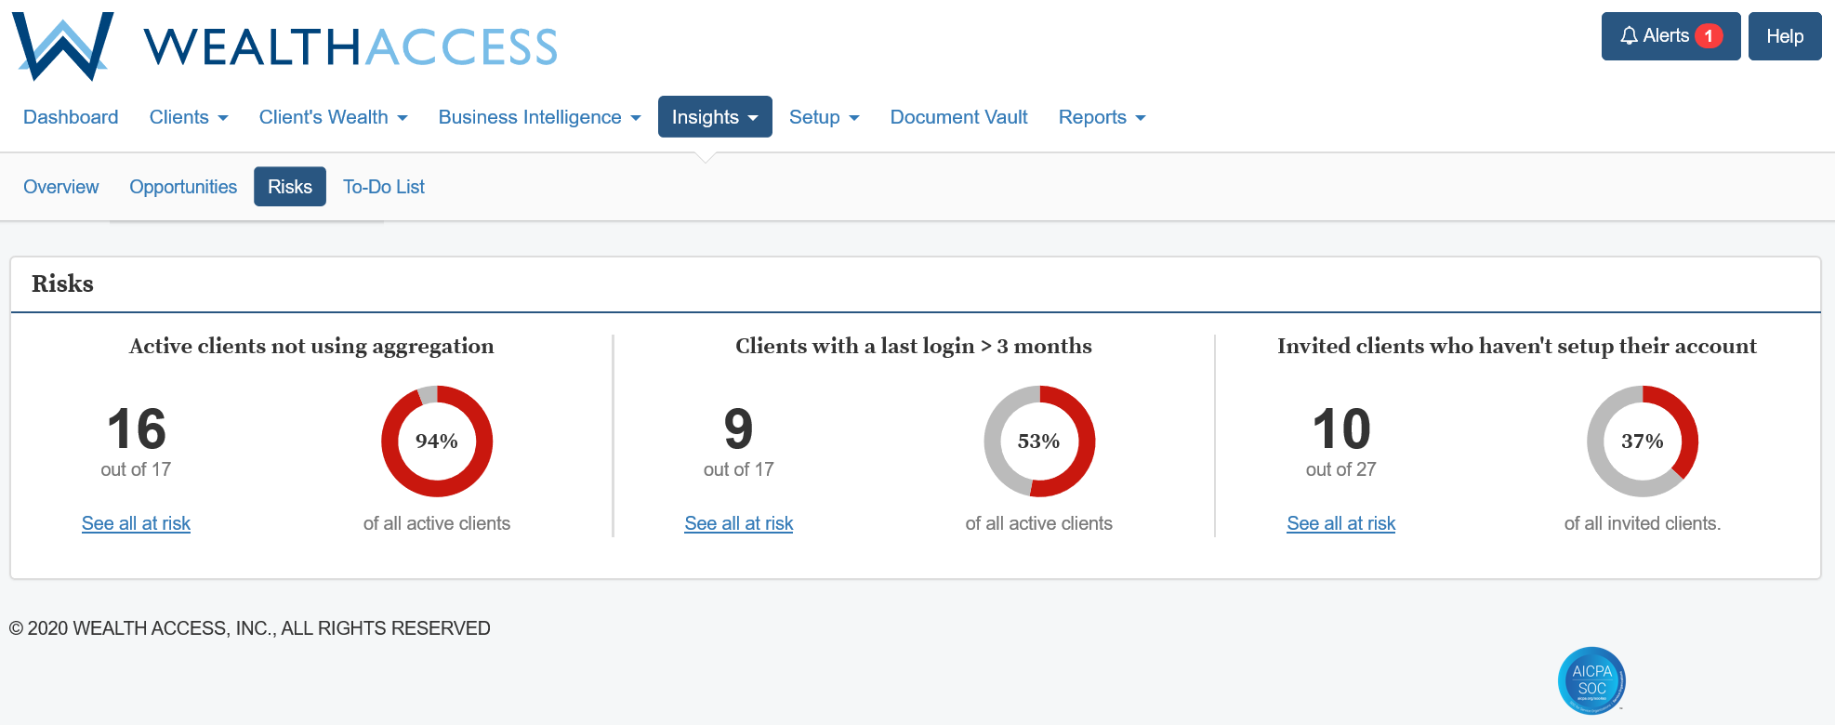Open the Alerts button
Image resolution: width=1835 pixels, height=725 pixels.
tap(1670, 36)
